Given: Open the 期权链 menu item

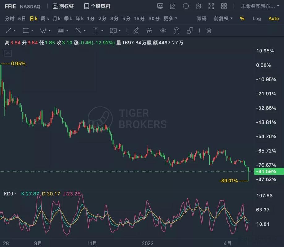Looking at the screenshot, I should point(63,6).
